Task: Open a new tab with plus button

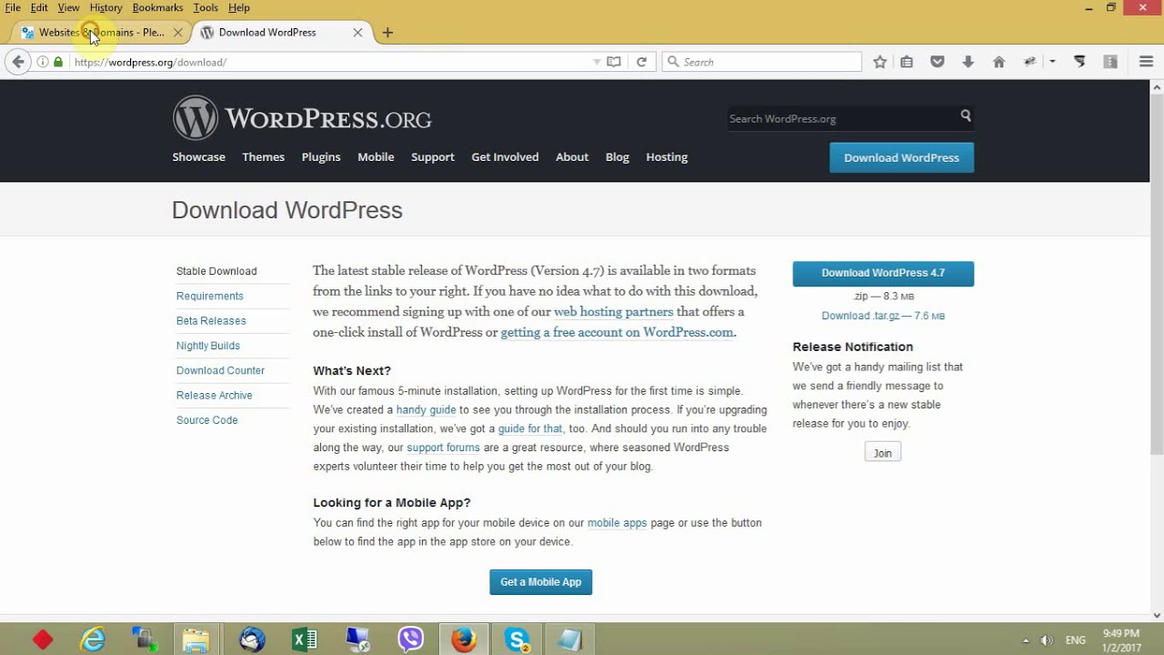Action: (387, 32)
